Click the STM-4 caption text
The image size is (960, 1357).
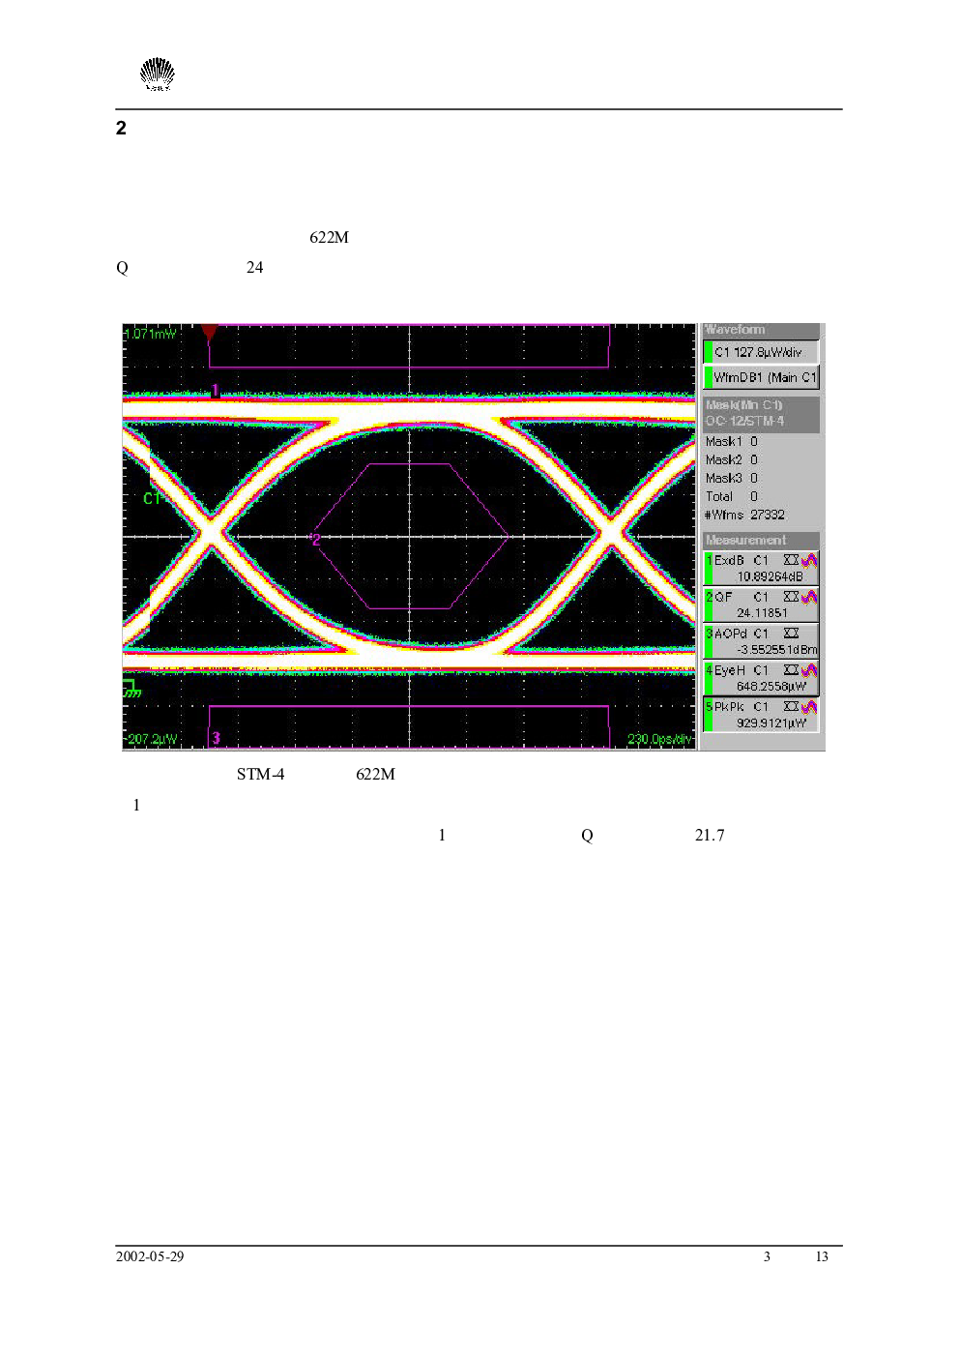coord(260,774)
